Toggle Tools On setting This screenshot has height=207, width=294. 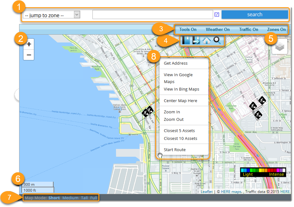point(187,29)
